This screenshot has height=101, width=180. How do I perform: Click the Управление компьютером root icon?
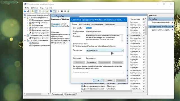(25, 15)
